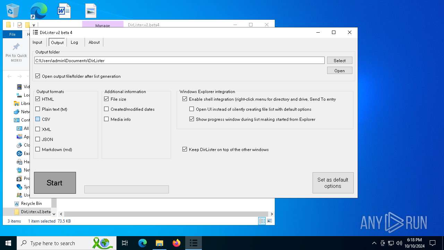Click the volume tray icon
Image resolution: width=444 pixels, height=250 pixels.
click(399, 243)
